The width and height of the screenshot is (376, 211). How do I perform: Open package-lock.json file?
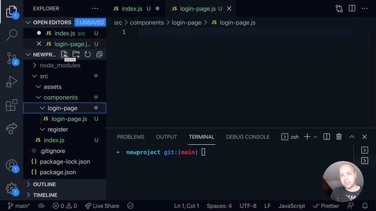65,162
